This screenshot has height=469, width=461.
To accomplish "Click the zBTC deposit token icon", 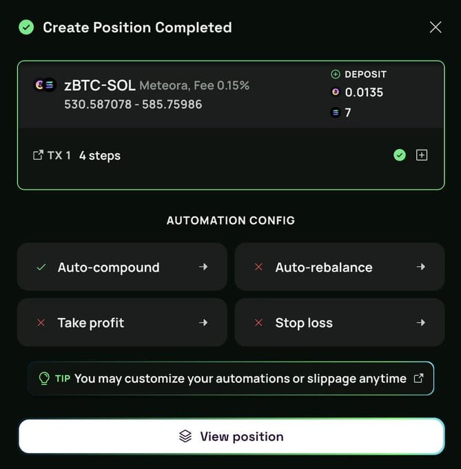I will coord(336,92).
